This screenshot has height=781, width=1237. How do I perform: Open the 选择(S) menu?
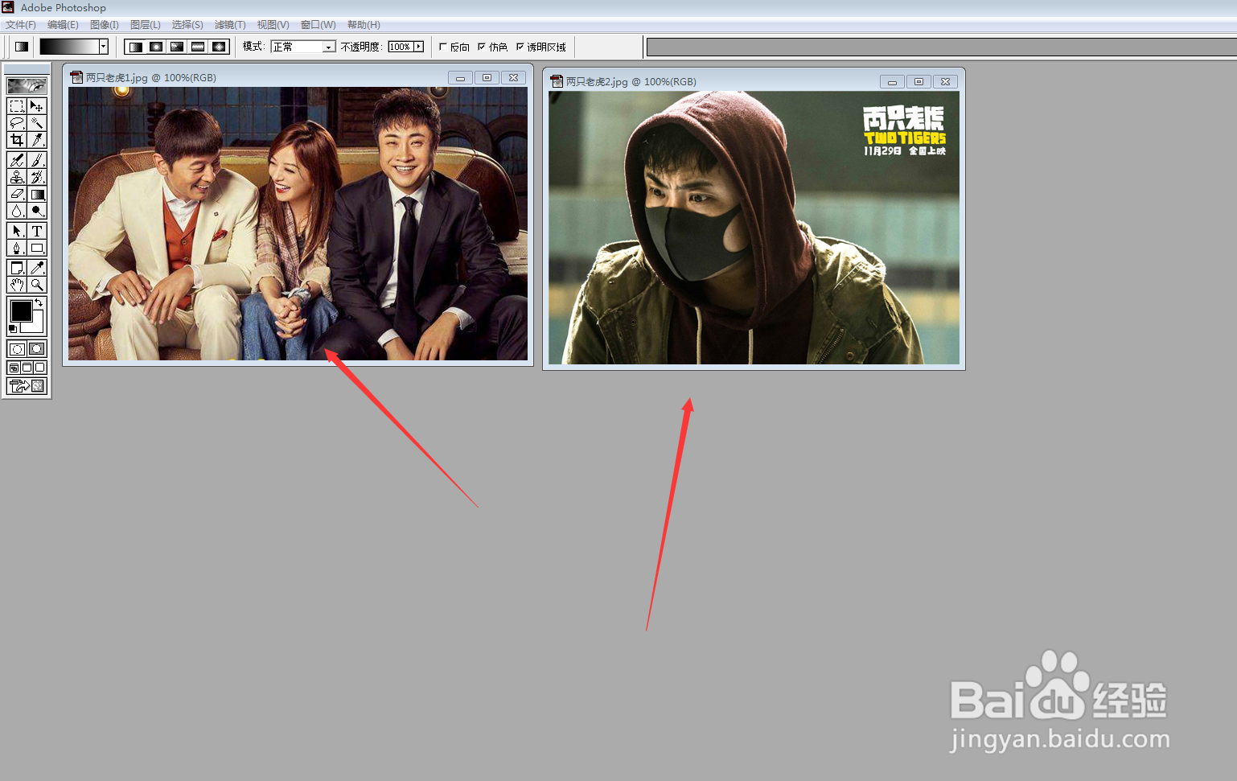coord(187,25)
